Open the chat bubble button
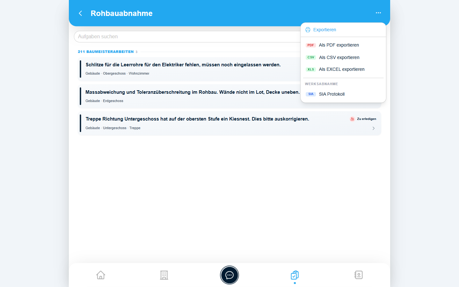The width and height of the screenshot is (459, 287). point(229,275)
